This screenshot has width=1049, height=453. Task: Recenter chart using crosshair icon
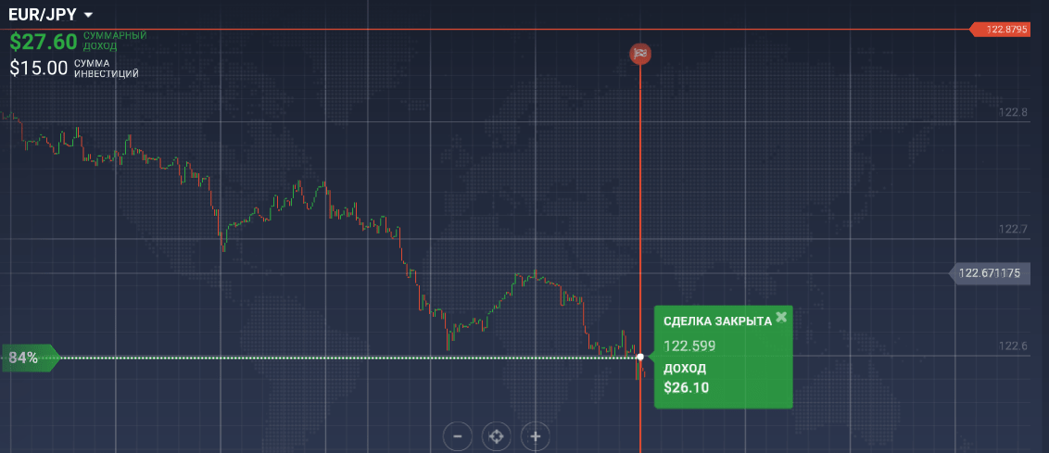click(496, 436)
